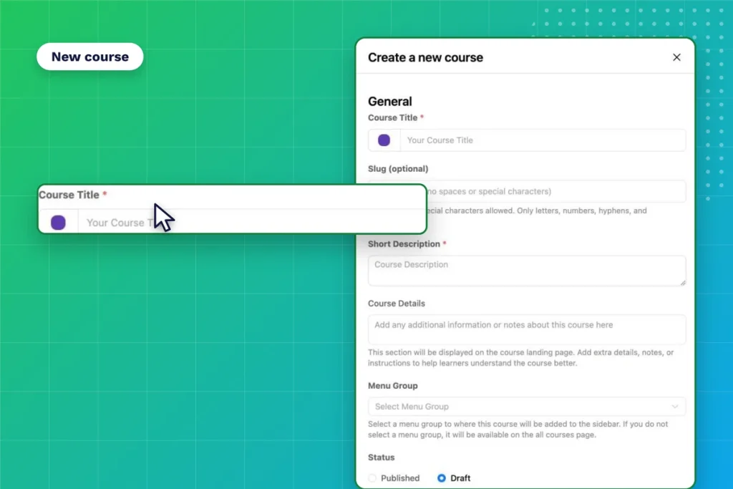Click the Short Description label
This screenshot has height=489, width=733.
pos(404,244)
